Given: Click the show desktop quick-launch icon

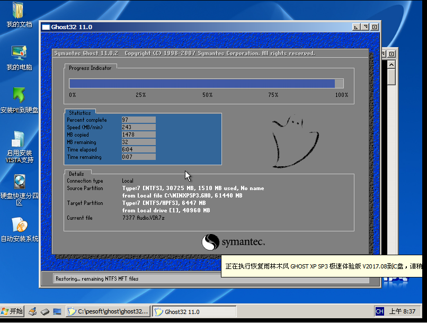Looking at the screenshot, I should [57, 311].
